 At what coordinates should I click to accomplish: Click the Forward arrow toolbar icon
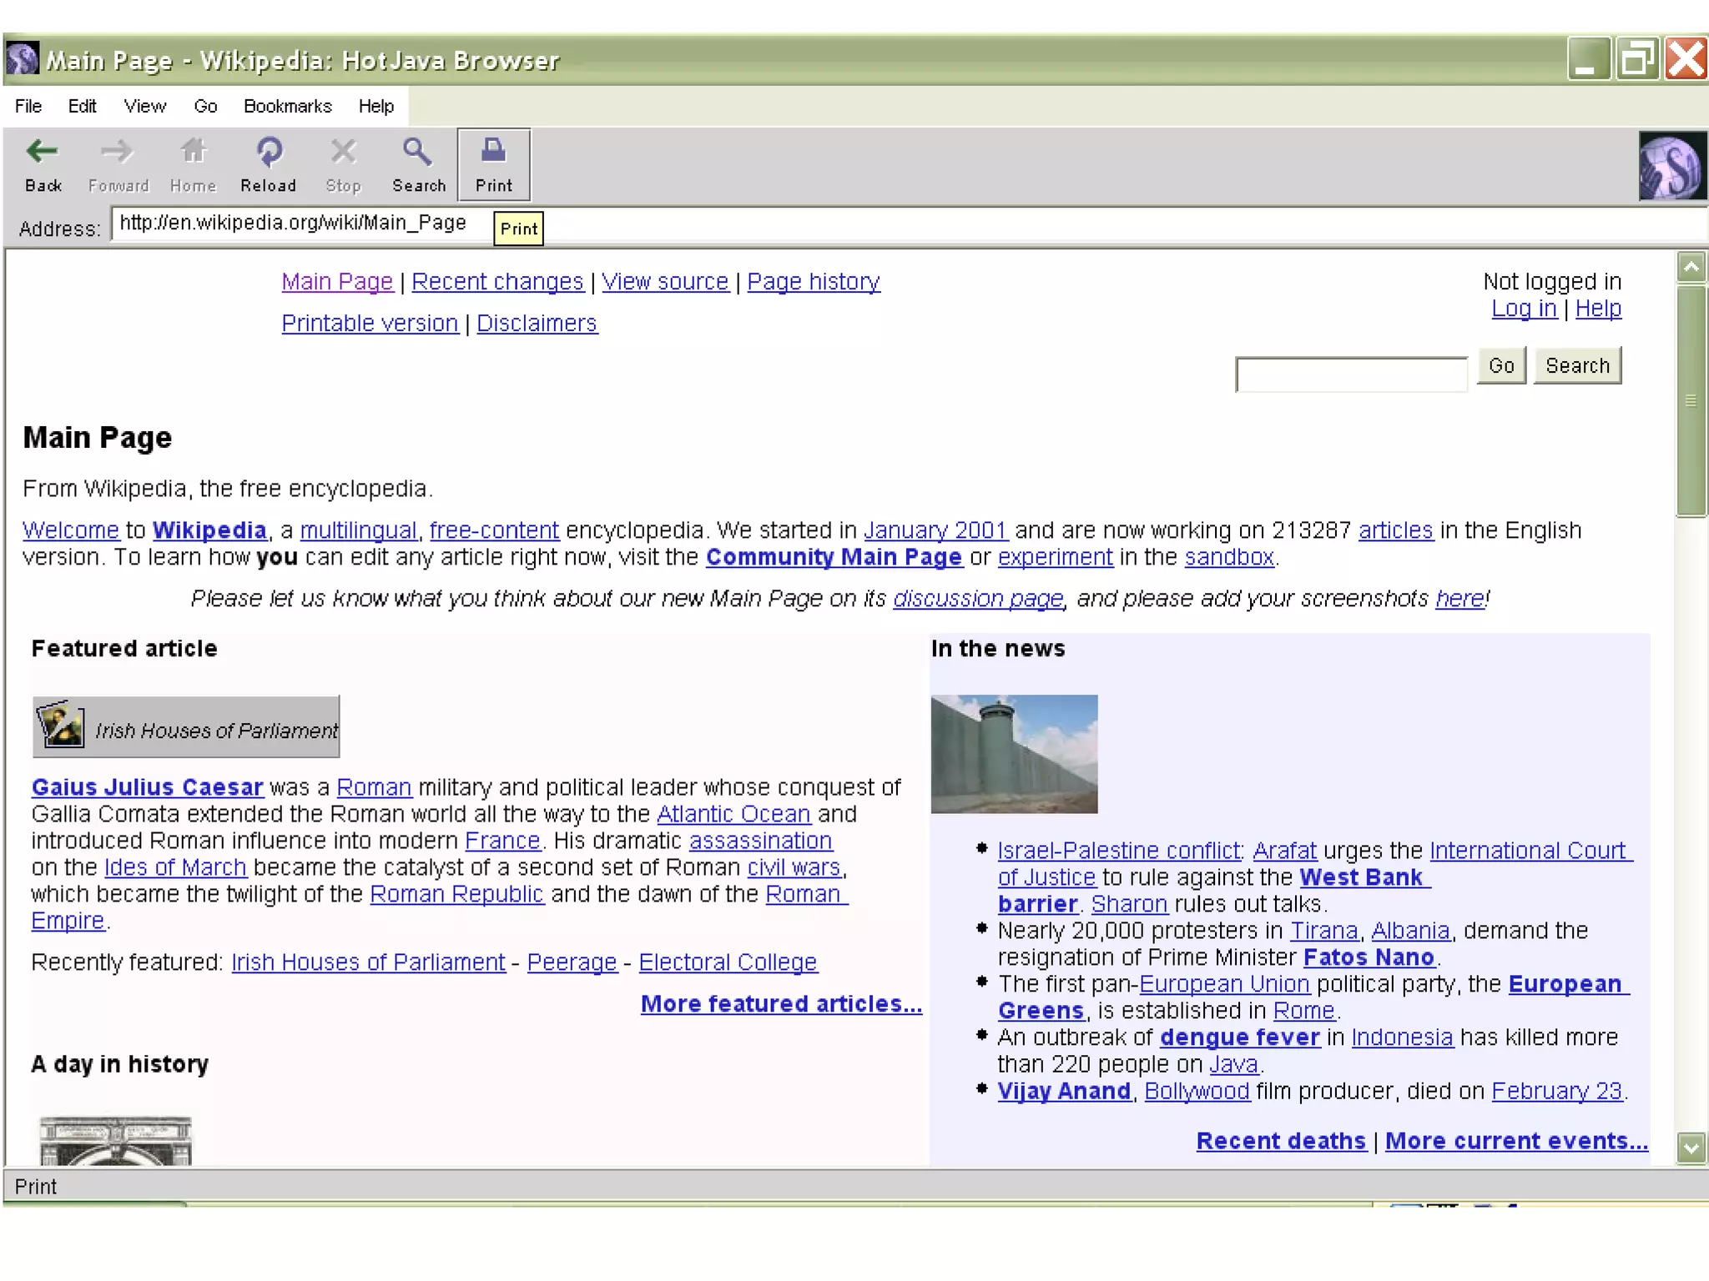(117, 153)
